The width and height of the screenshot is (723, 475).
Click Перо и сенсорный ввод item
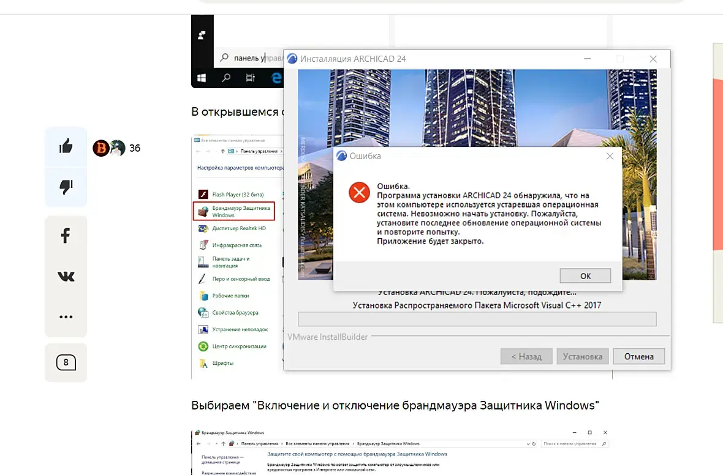point(241,279)
